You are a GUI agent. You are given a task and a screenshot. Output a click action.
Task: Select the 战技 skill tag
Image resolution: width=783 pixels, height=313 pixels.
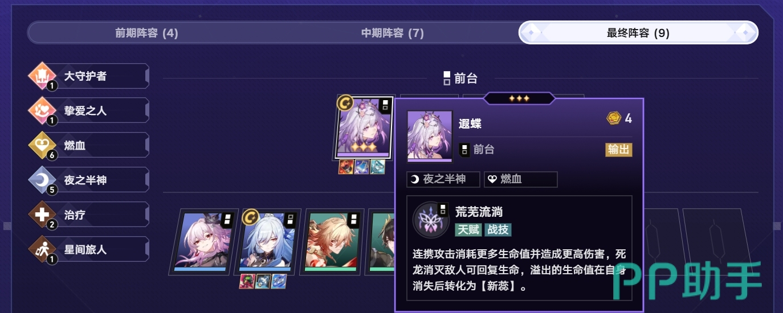pyautogui.click(x=498, y=230)
